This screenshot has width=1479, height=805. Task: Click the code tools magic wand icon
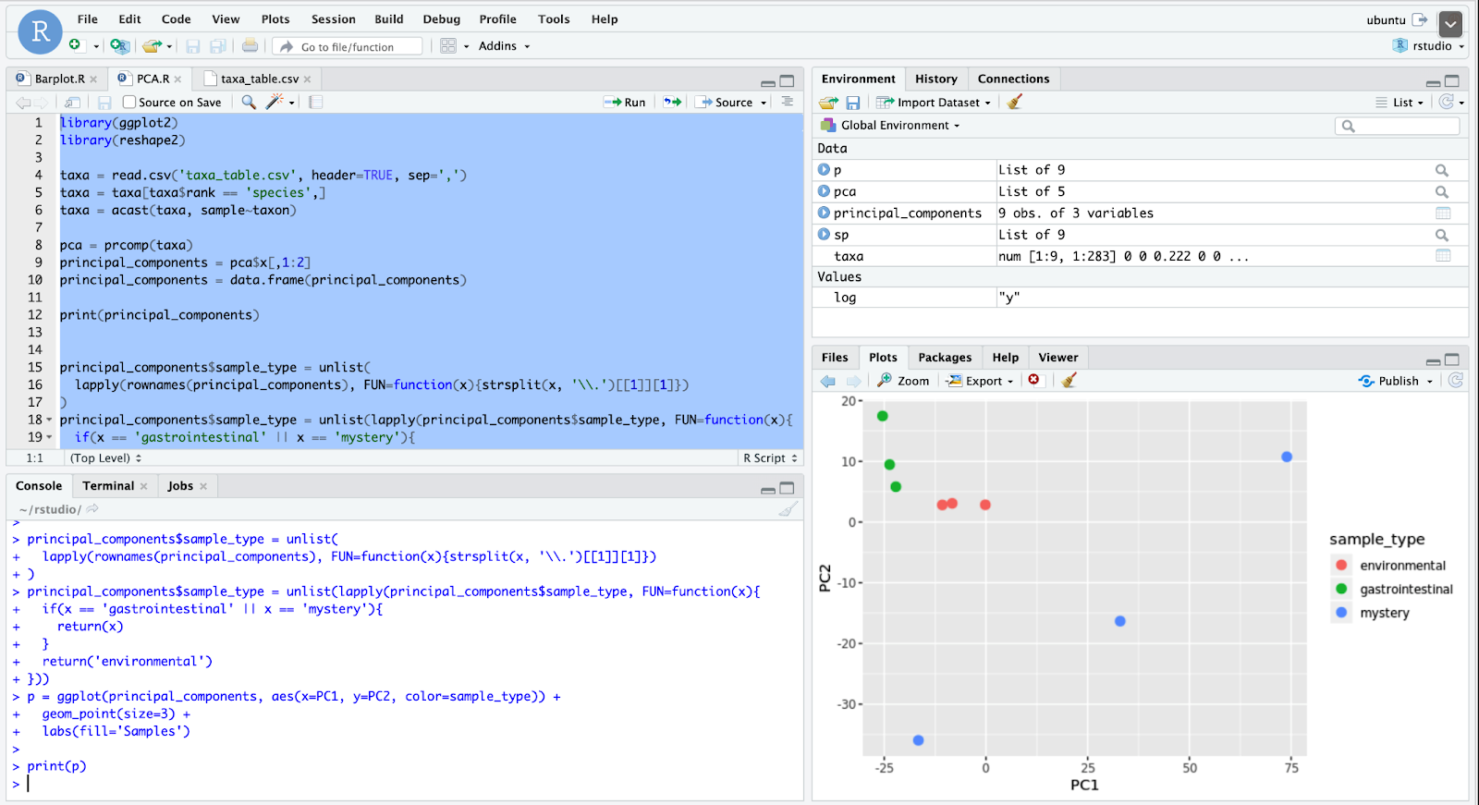(x=275, y=102)
